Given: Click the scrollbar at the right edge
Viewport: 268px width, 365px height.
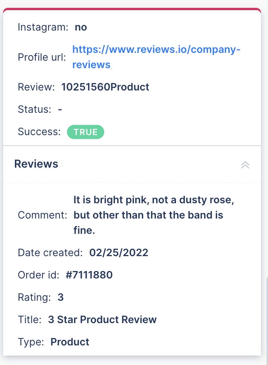Looking at the screenshot, I should (267, 321).
